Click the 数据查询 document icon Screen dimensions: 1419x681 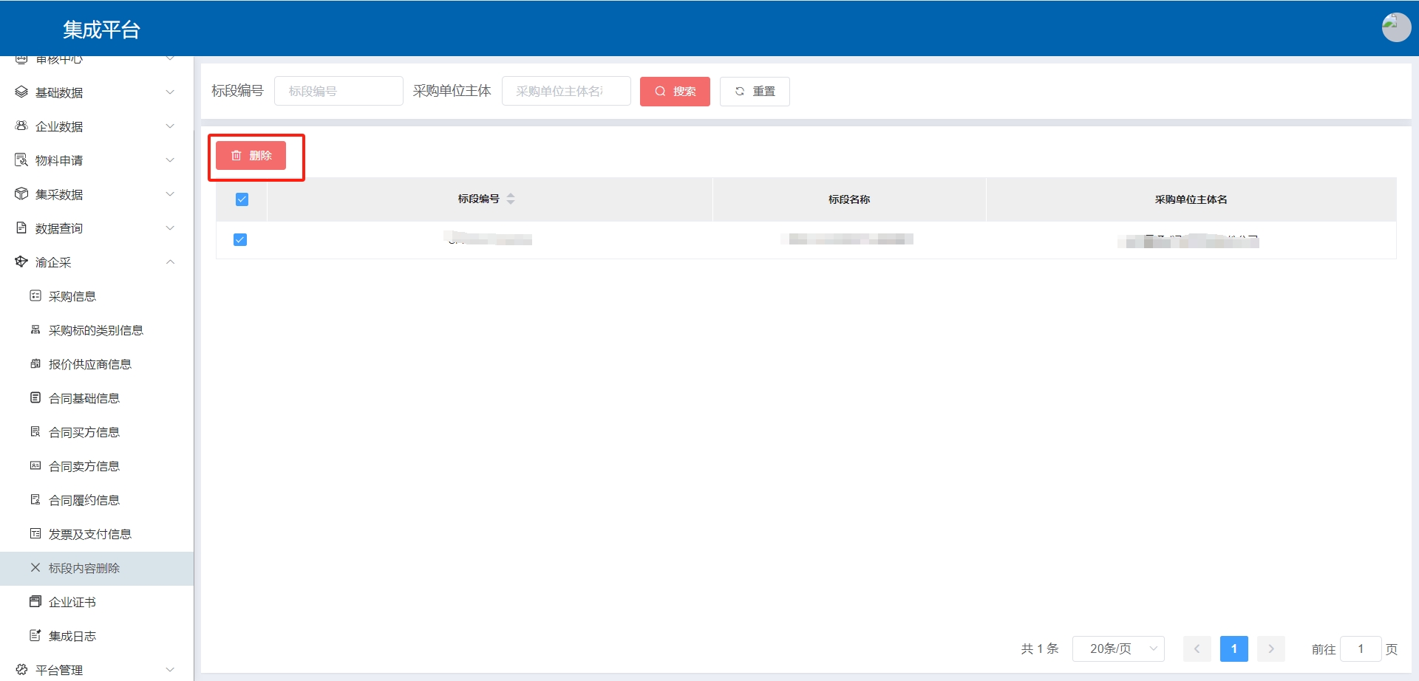pos(21,228)
